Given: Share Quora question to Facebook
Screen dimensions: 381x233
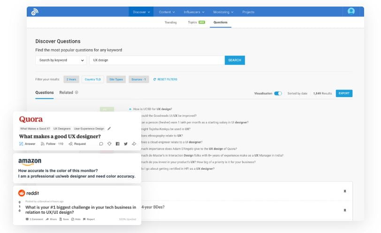Looking at the screenshot, I should tap(118, 144).
